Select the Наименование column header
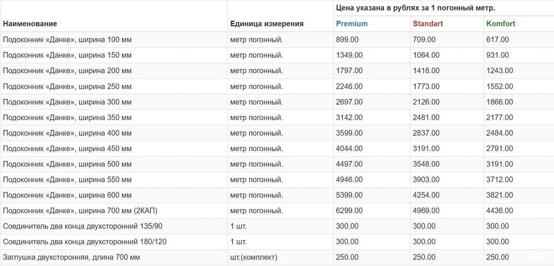Screen dimensions: 554x266 (30, 24)
